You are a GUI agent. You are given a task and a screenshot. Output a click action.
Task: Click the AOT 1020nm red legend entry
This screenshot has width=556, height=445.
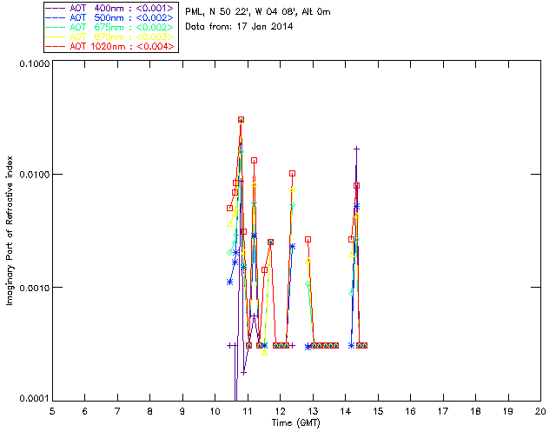110,46
